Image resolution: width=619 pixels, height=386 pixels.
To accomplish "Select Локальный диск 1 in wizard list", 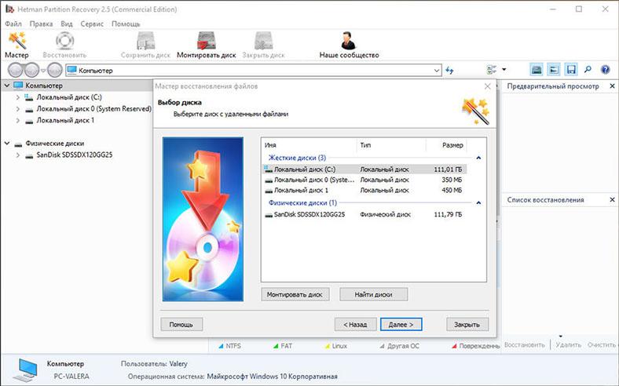I will point(364,191).
